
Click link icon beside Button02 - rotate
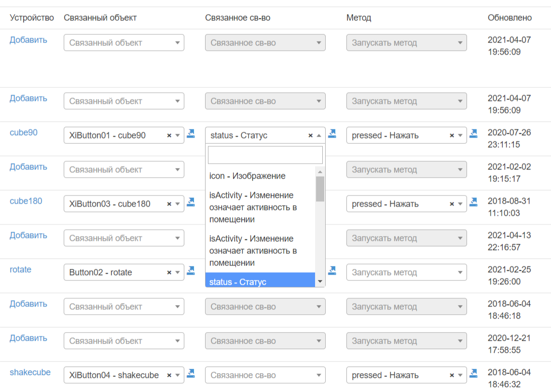[191, 271]
